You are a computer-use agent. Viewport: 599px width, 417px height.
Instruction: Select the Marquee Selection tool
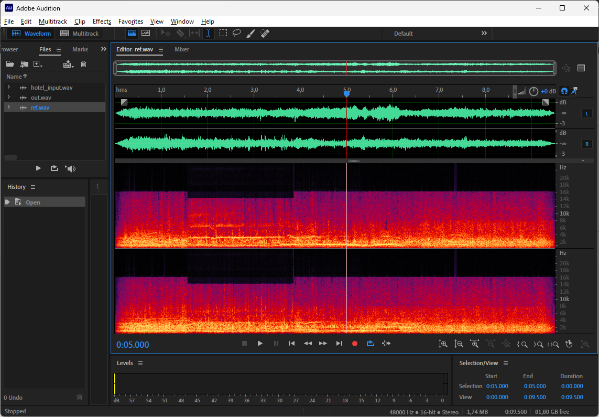pos(223,33)
